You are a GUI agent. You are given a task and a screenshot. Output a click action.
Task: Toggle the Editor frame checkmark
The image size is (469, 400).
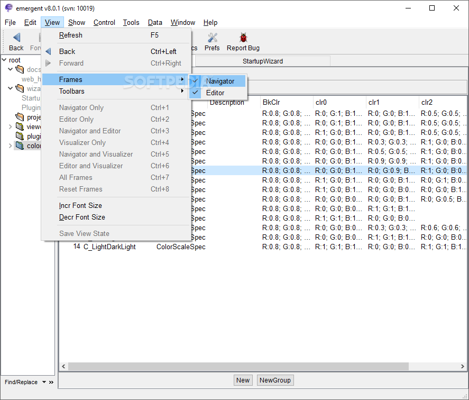pyautogui.click(x=195, y=93)
